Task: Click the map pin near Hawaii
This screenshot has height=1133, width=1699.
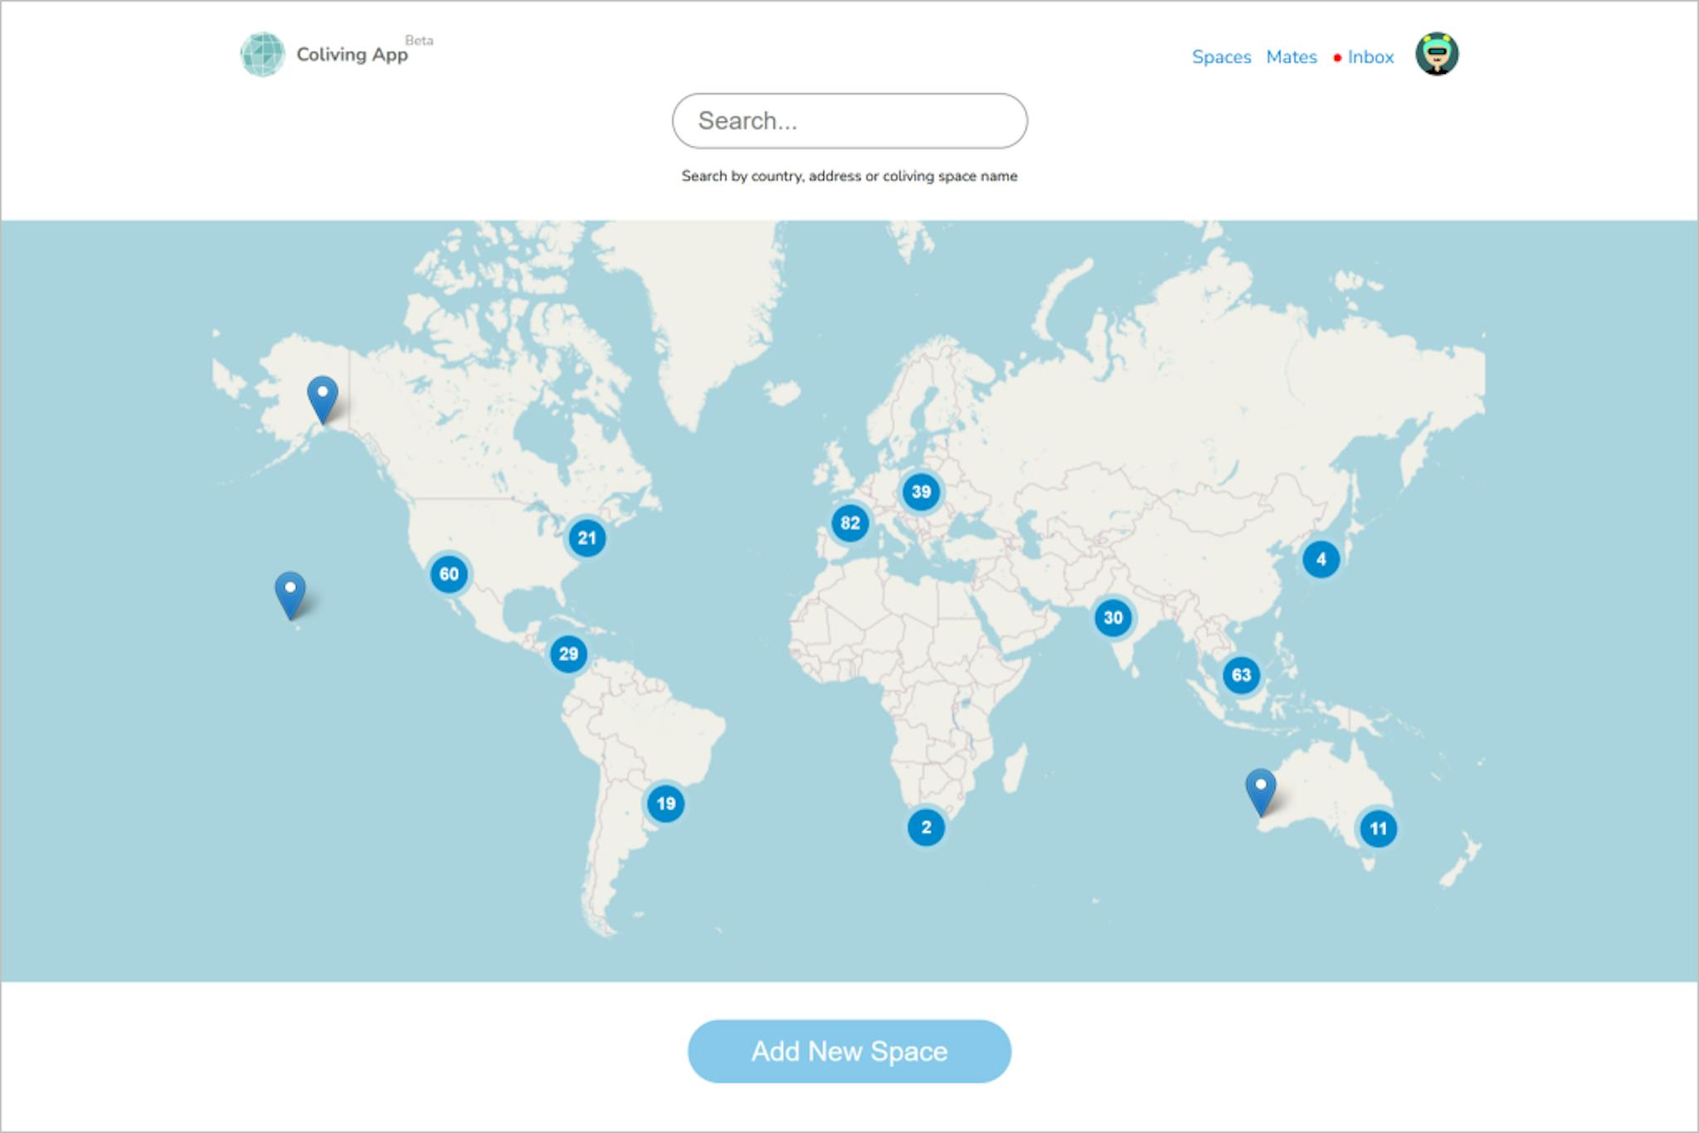Action: tap(290, 594)
